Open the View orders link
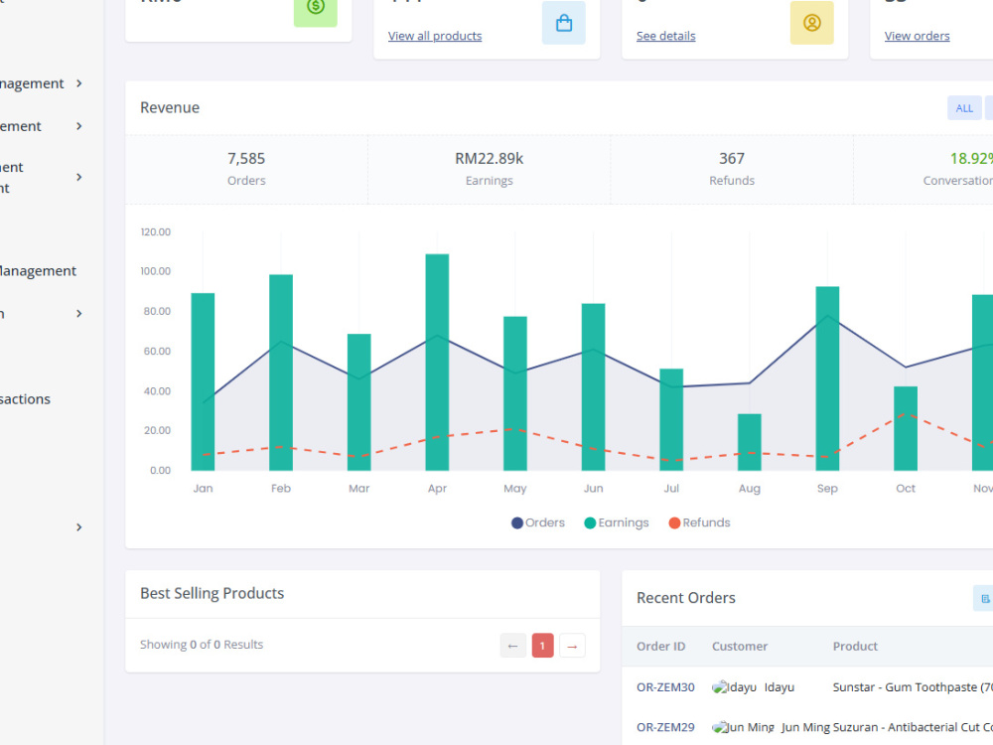 pos(917,36)
